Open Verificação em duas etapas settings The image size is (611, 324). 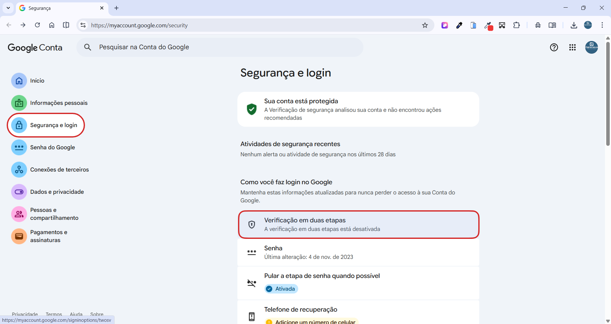[x=358, y=224]
